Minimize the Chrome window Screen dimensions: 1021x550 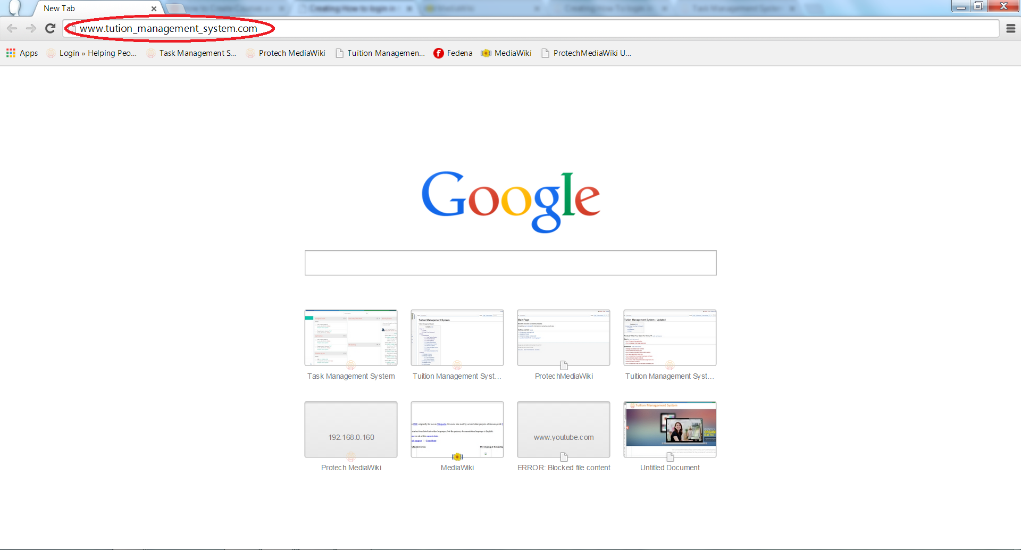point(961,6)
